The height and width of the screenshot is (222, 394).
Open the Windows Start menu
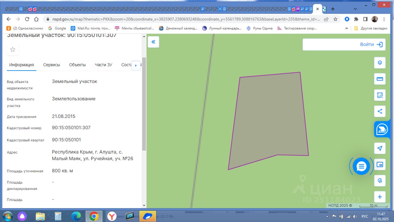(x=7, y=216)
